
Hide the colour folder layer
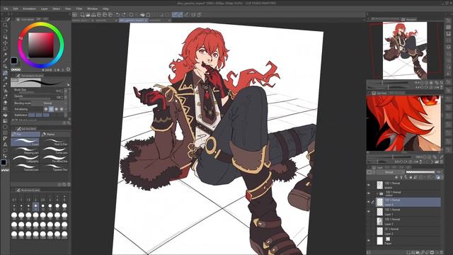369,193
